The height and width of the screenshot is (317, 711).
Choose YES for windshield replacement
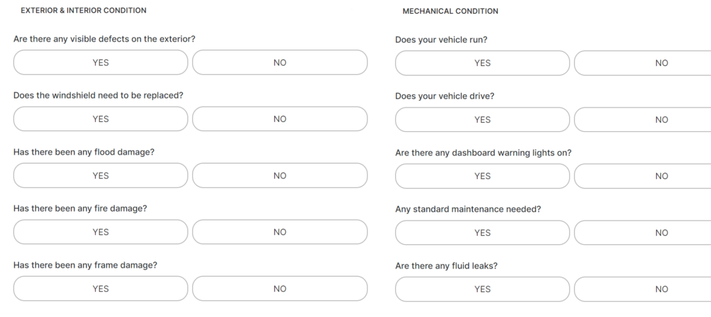101,119
